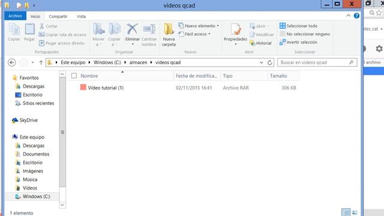The image size is (384, 216).
Task: Open the Help question mark icon
Action: point(356,16)
